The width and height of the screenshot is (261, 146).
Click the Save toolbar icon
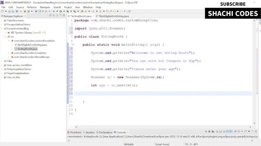tap(9, 11)
